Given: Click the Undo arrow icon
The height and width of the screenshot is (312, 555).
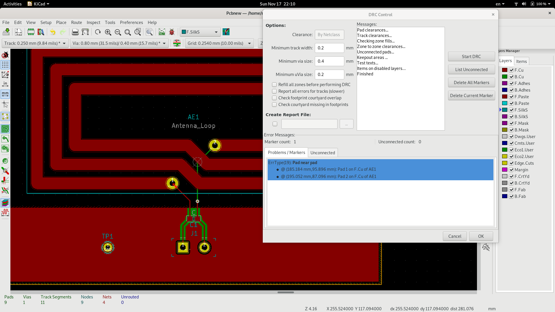Looking at the screenshot, I should click(x=53, y=32).
